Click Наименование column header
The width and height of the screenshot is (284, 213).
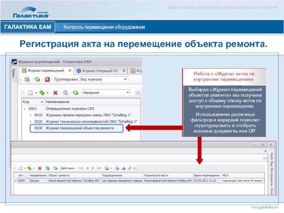(x=93, y=102)
